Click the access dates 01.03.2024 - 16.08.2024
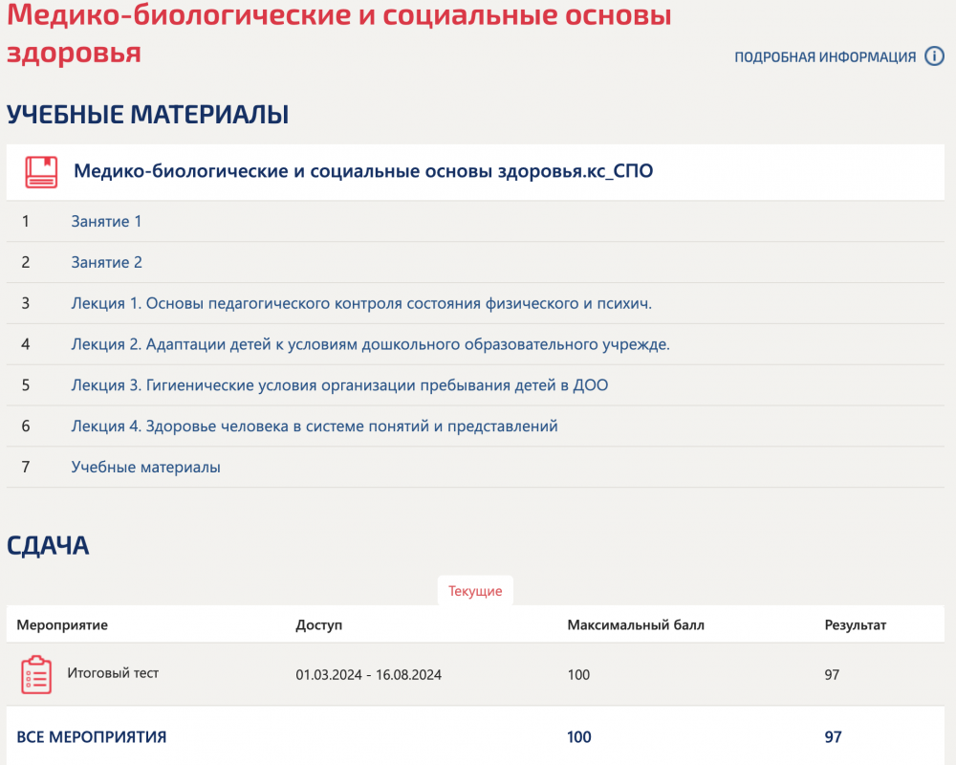 coord(369,675)
